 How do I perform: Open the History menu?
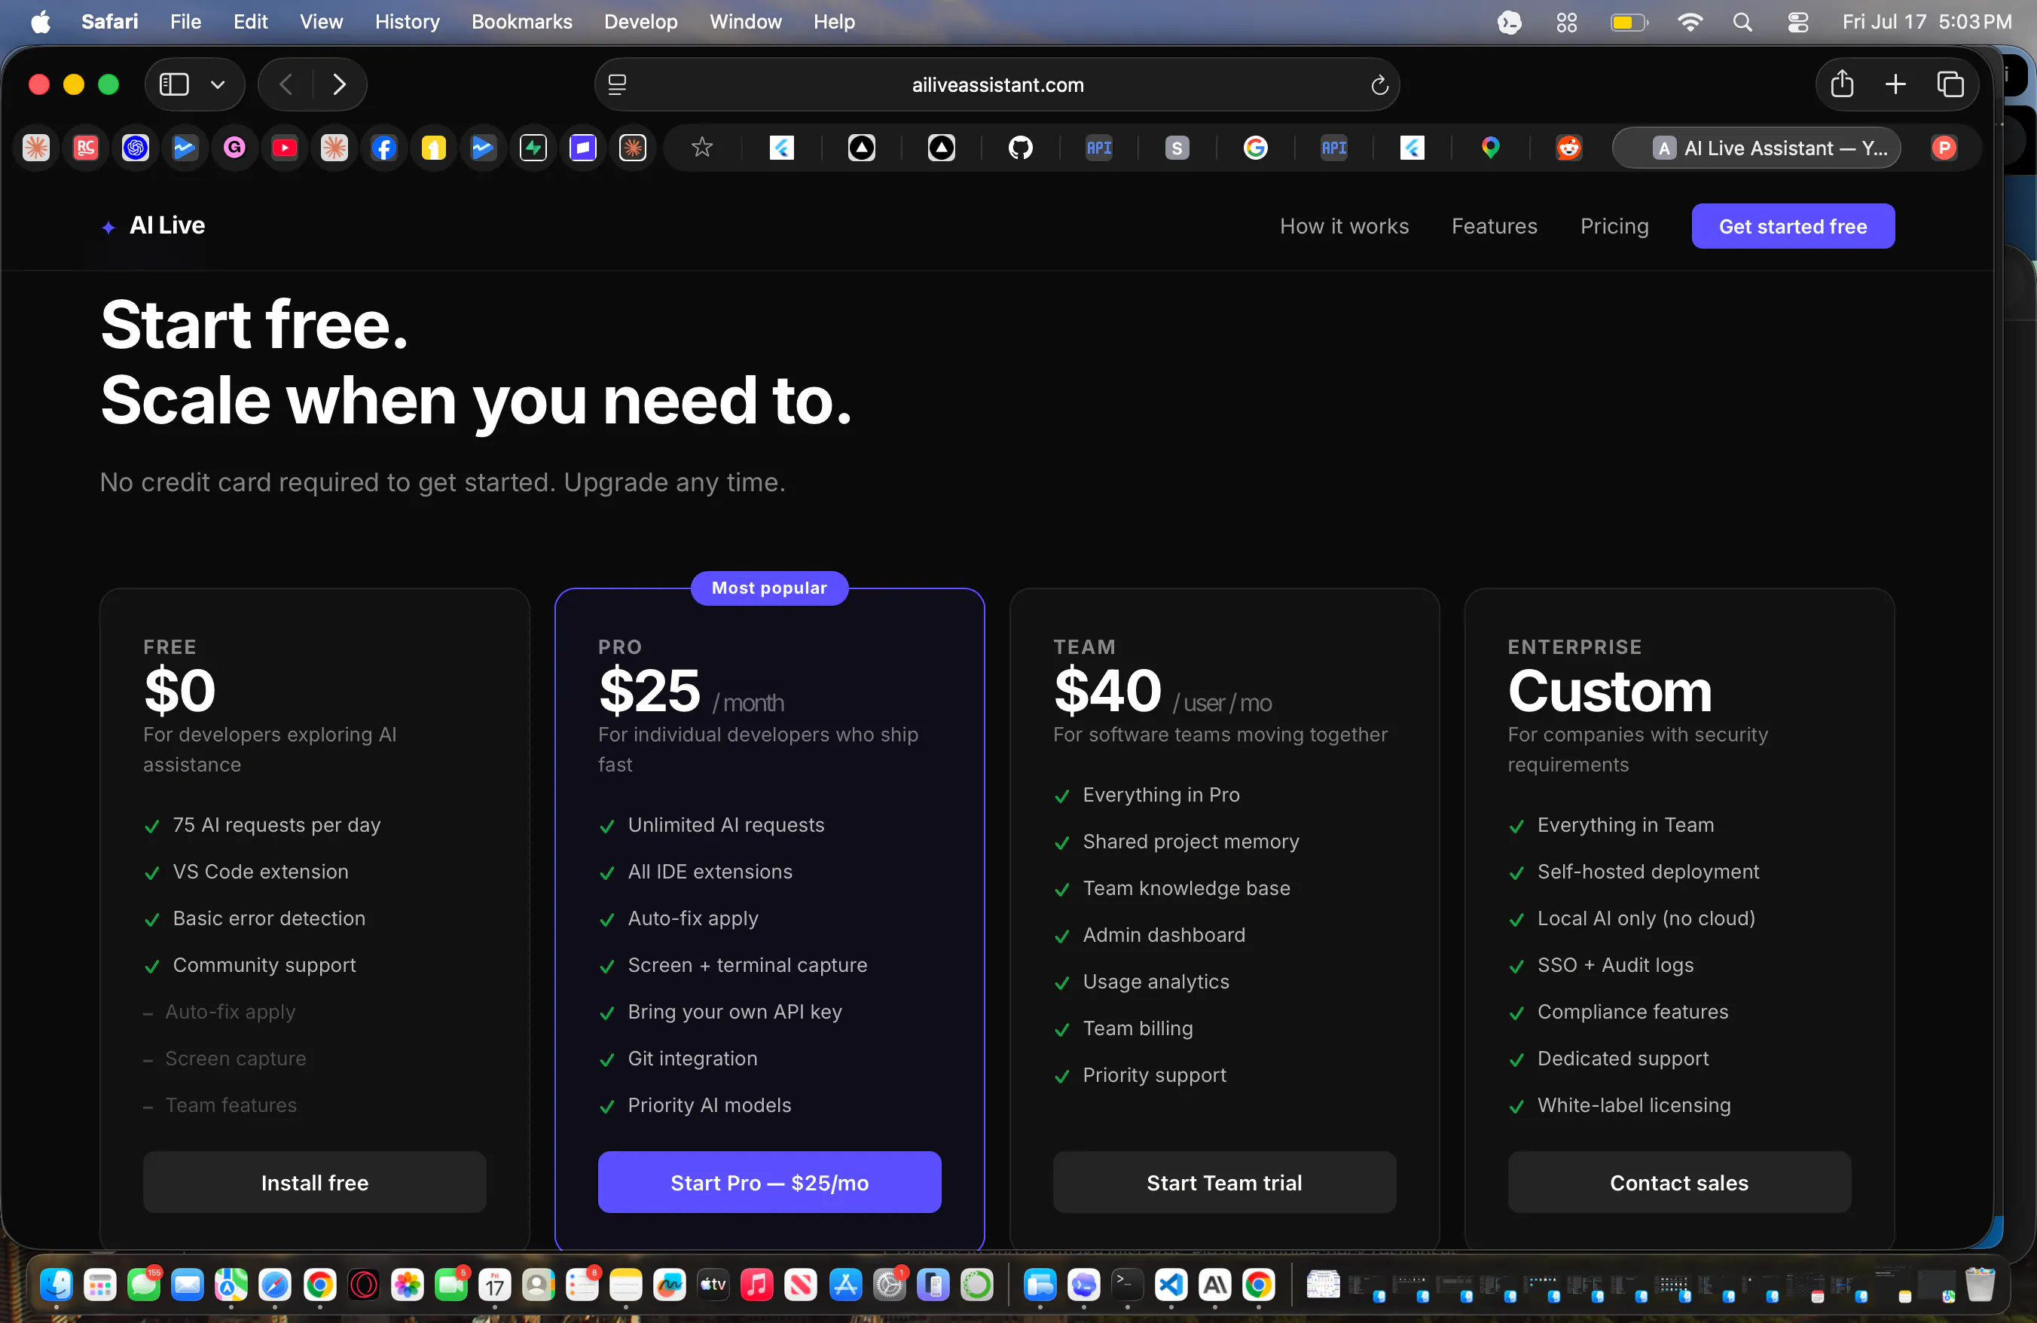click(x=407, y=21)
